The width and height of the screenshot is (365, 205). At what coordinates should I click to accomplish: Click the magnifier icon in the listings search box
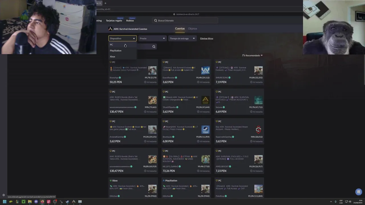tap(154, 47)
